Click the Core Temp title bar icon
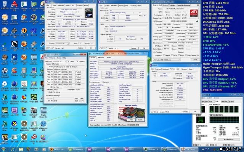The image size is (244, 152). [x=45, y=55]
